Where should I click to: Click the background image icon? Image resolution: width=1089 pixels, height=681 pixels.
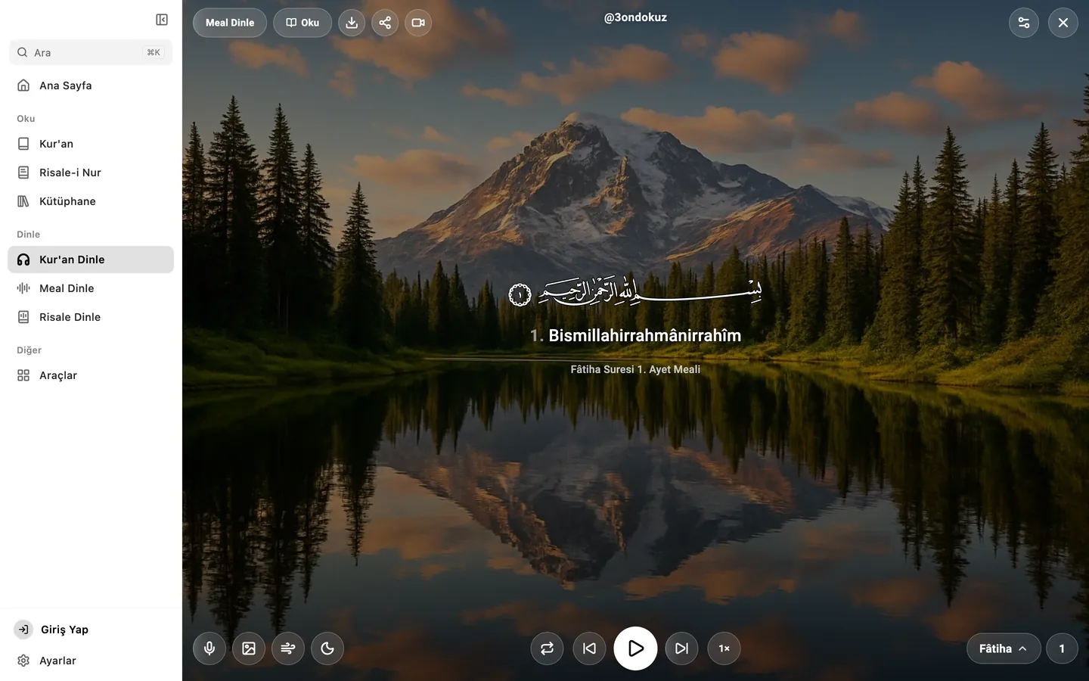point(249,648)
